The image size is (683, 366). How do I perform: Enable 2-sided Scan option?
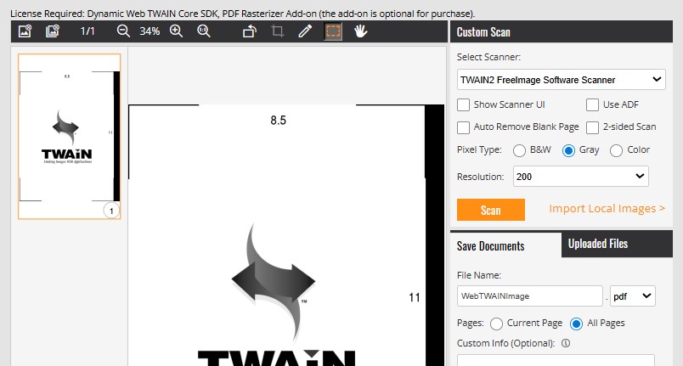coord(592,127)
